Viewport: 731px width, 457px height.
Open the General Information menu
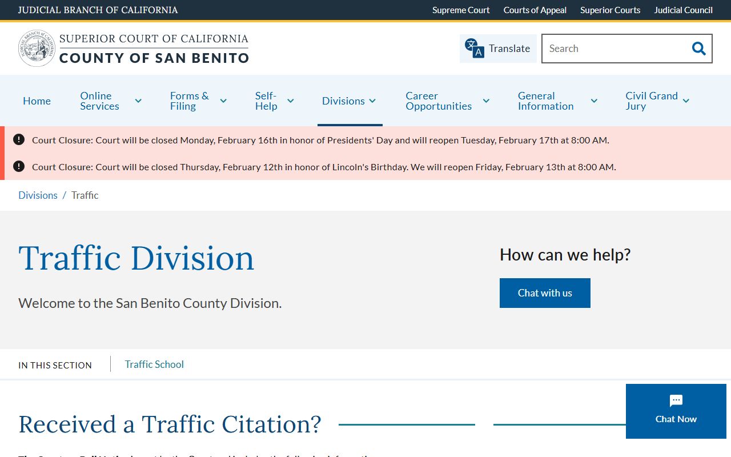pyautogui.click(x=545, y=101)
